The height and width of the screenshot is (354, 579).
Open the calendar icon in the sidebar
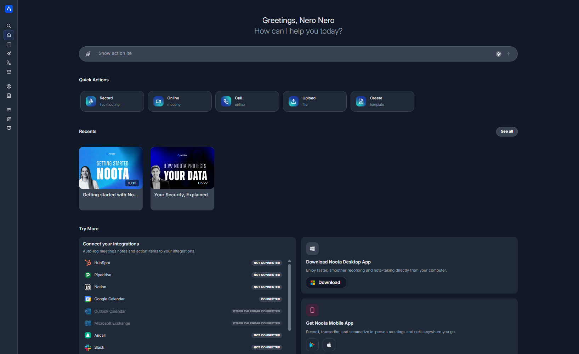pyautogui.click(x=9, y=44)
